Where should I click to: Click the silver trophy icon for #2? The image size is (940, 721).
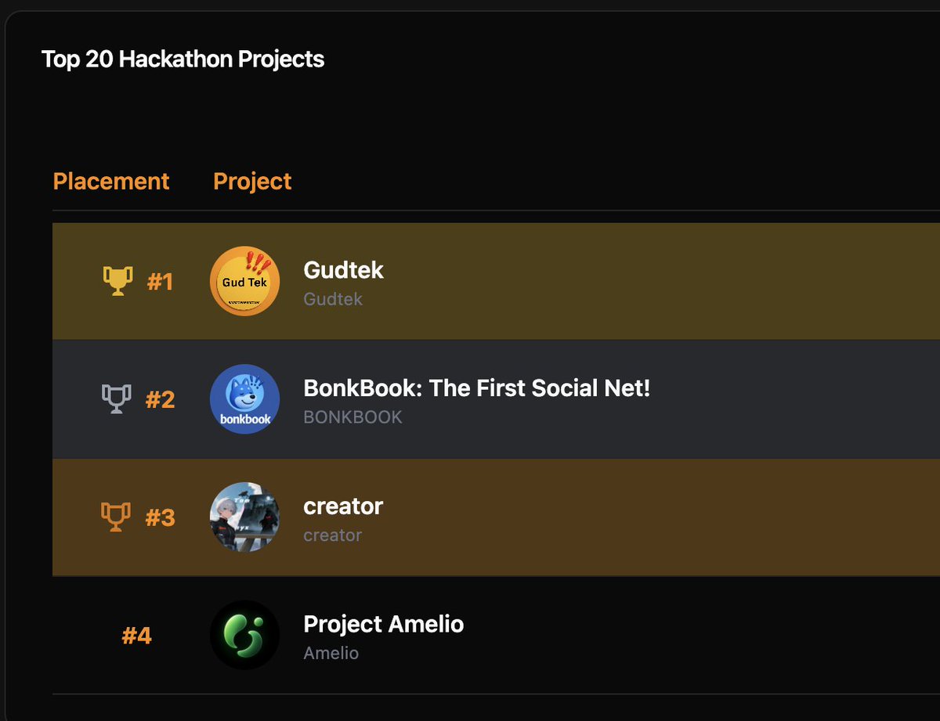coord(116,399)
